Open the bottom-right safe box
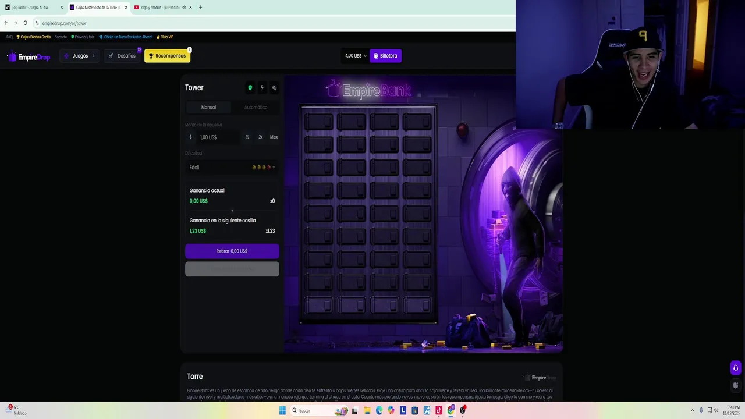 point(417,306)
